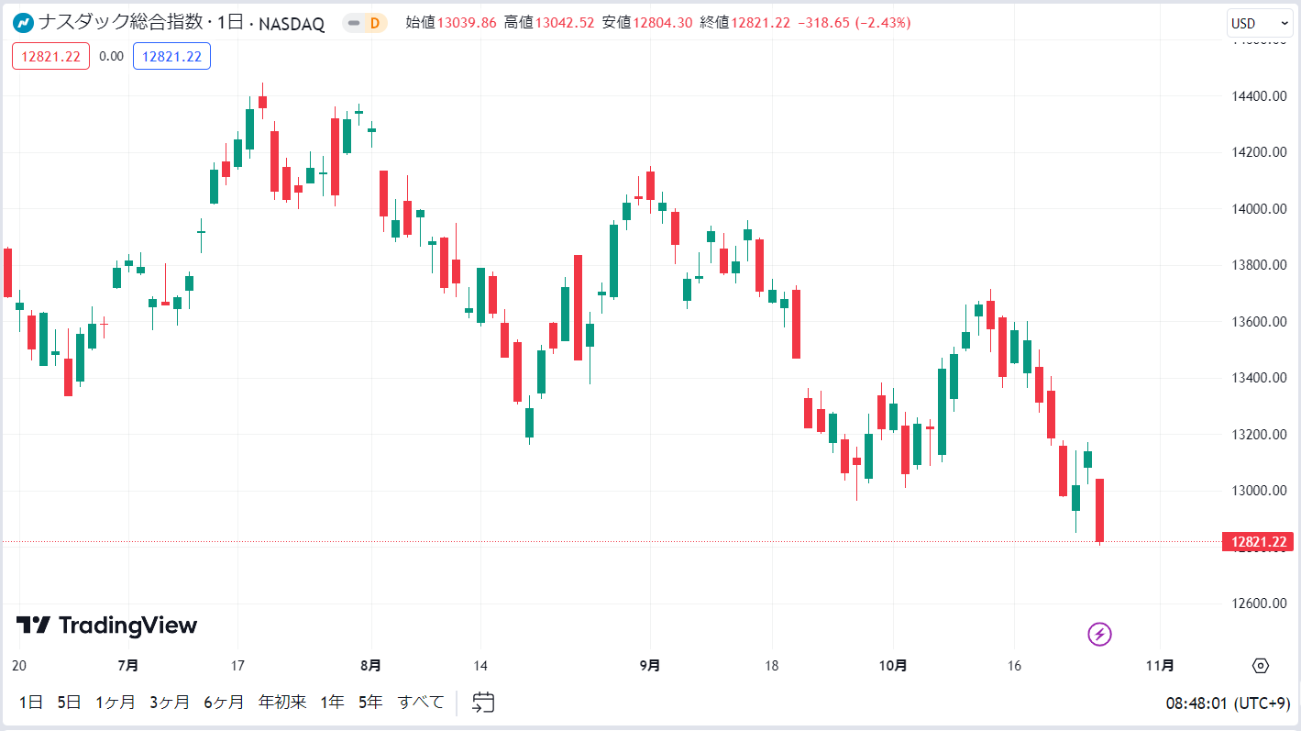Open the date range calendar icon

pos(483,703)
